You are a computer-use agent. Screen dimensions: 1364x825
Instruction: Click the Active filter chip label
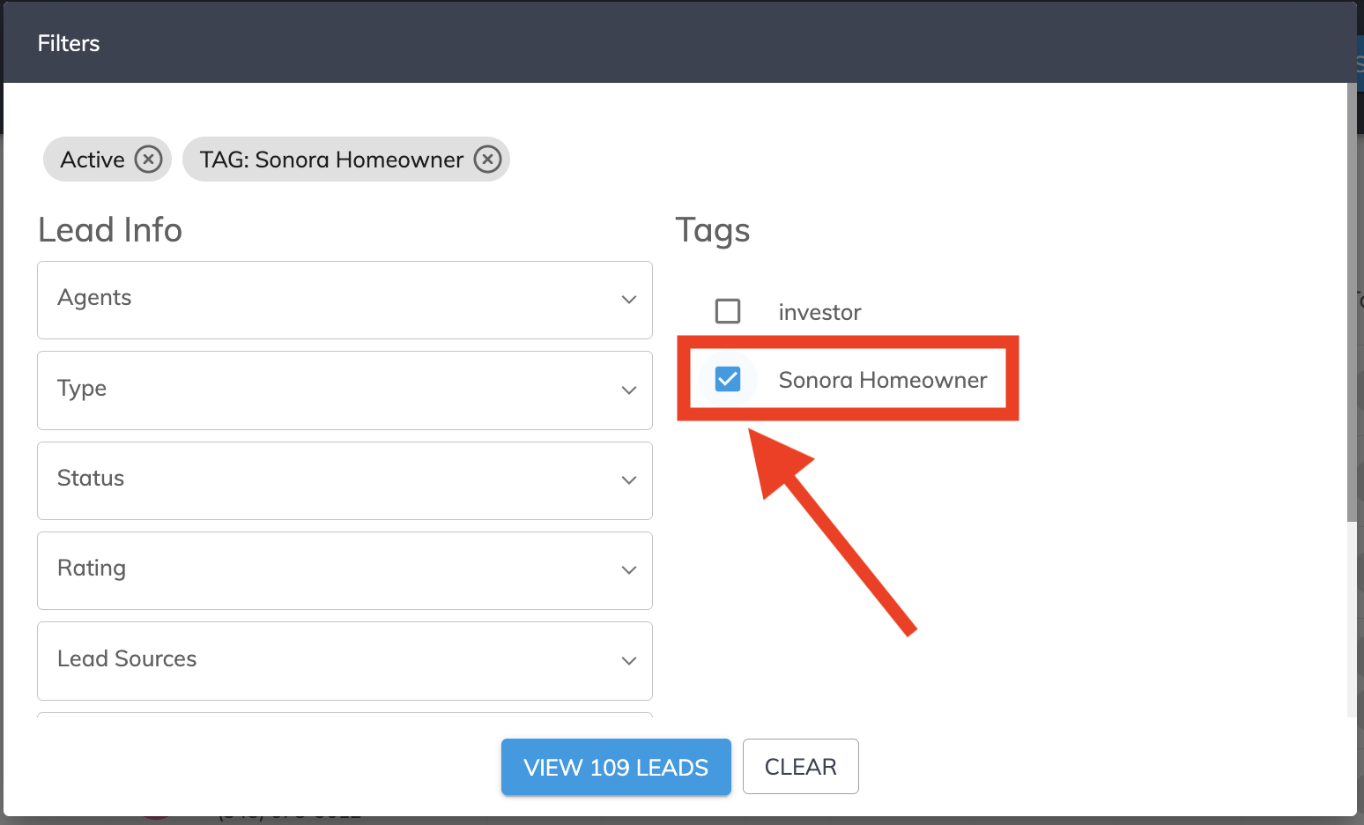click(93, 160)
